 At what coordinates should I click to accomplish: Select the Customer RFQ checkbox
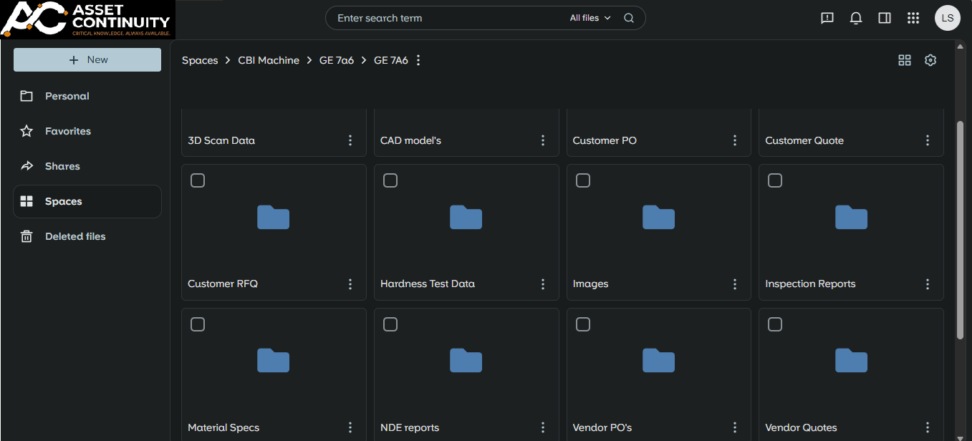[198, 180]
